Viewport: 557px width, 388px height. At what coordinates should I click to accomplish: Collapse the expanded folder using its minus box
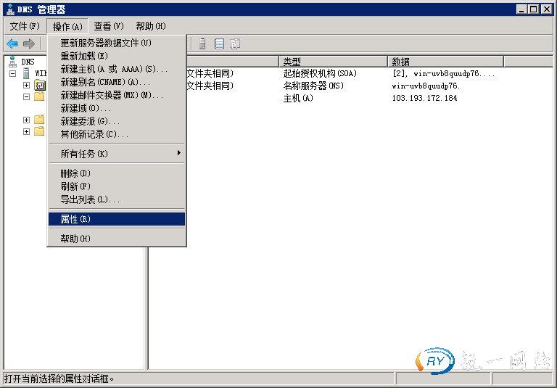26,96
